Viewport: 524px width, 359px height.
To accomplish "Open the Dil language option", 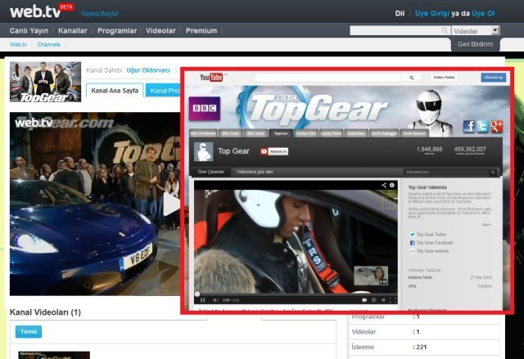I will (x=400, y=13).
